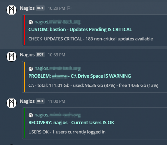Click the Nagios avatar beside the 10:29 PM message
Image resolution: width=167 pixels, height=145 pixels.
tap(12, 10)
